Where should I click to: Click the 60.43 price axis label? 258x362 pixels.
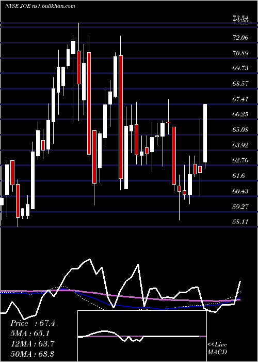tap(240, 191)
